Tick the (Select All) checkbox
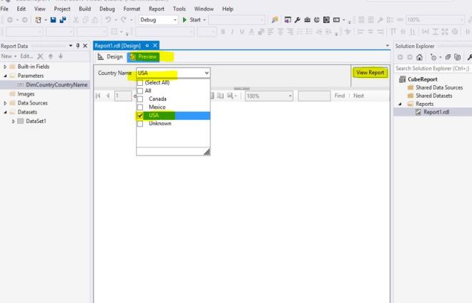Viewport: 472px width, 303px height. coord(140,83)
